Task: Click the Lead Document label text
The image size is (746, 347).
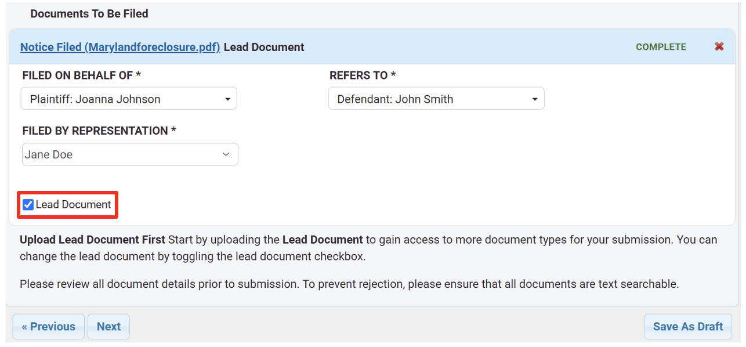Action: tap(73, 204)
